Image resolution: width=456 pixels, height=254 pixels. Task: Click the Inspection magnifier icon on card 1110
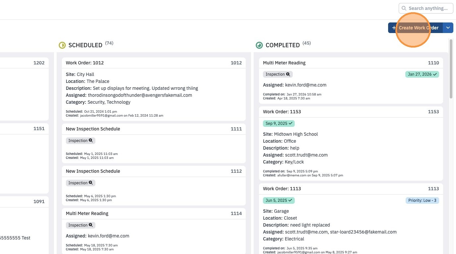point(288,74)
